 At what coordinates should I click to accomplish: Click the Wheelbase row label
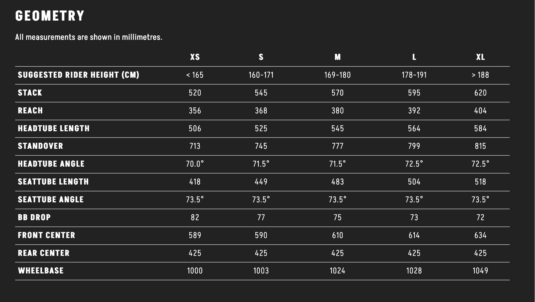click(41, 271)
